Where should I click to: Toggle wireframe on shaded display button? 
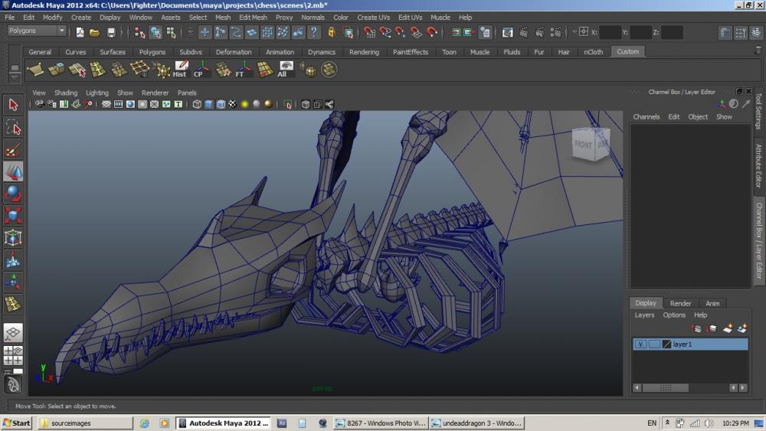point(221,104)
